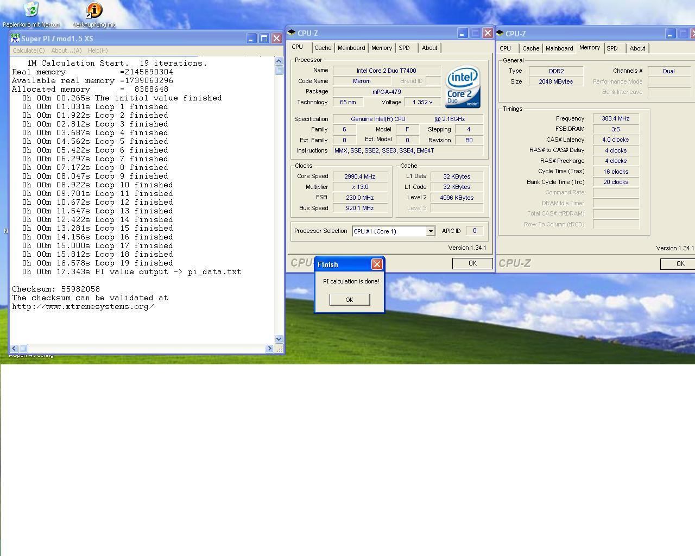Switch to Cache tab in second CPU-Z window
The height and width of the screenshot is (556, 695).
tap(530, 48)
